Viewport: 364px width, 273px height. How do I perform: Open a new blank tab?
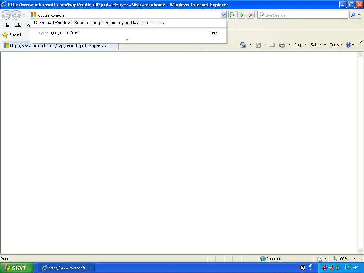pyautogui.click(x=113, y=46)
